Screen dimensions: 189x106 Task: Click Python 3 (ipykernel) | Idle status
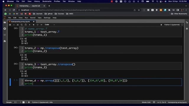42,102
